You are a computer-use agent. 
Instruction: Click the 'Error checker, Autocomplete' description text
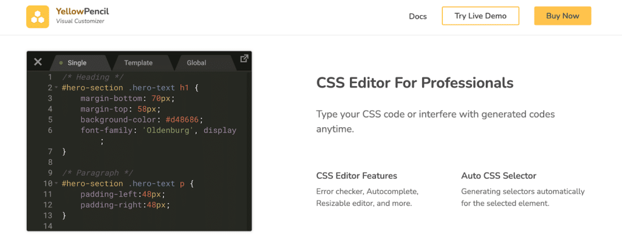point(367,198)
